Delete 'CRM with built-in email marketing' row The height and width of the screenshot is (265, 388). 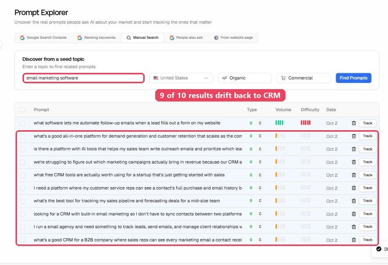tap(353, 214)
